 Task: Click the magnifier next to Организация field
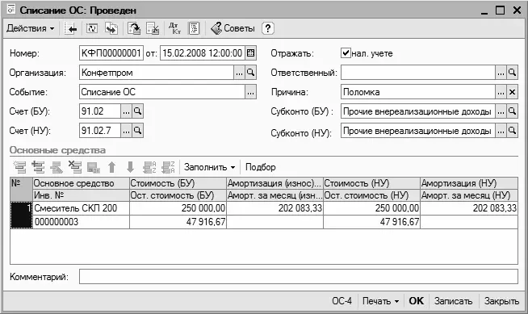[250, 73]
